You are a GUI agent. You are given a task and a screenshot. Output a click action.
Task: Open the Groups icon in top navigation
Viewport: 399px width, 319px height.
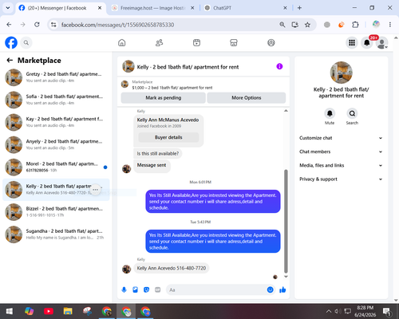pos(271,42)
